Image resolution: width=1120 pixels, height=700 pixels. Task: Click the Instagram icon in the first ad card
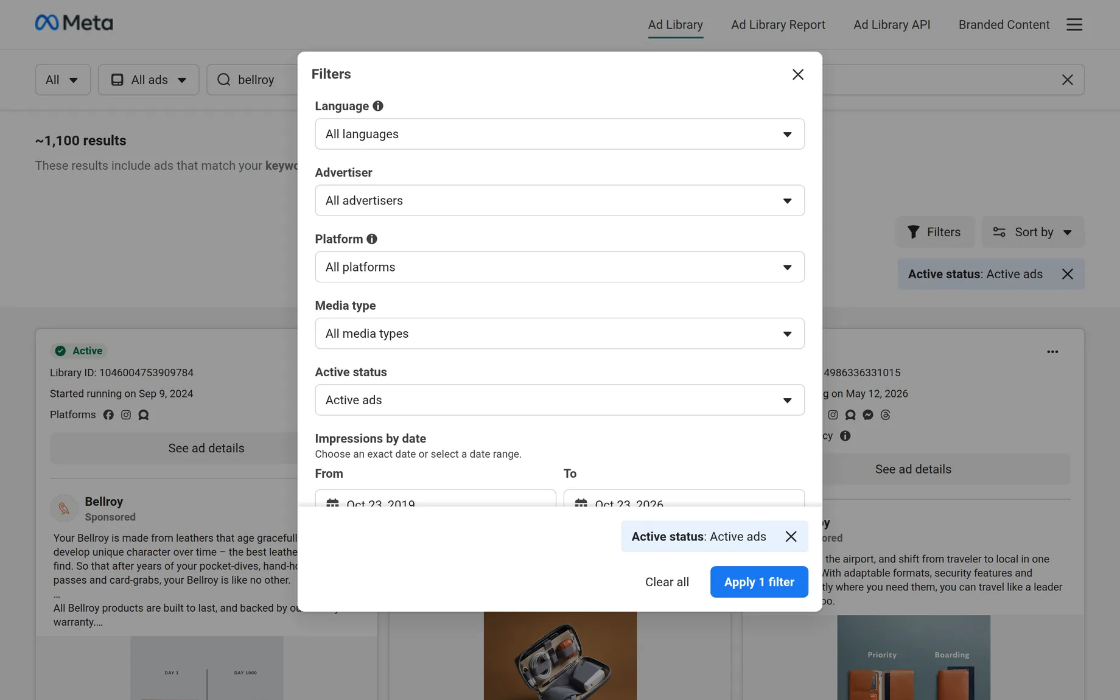click(x=126, y=415)
